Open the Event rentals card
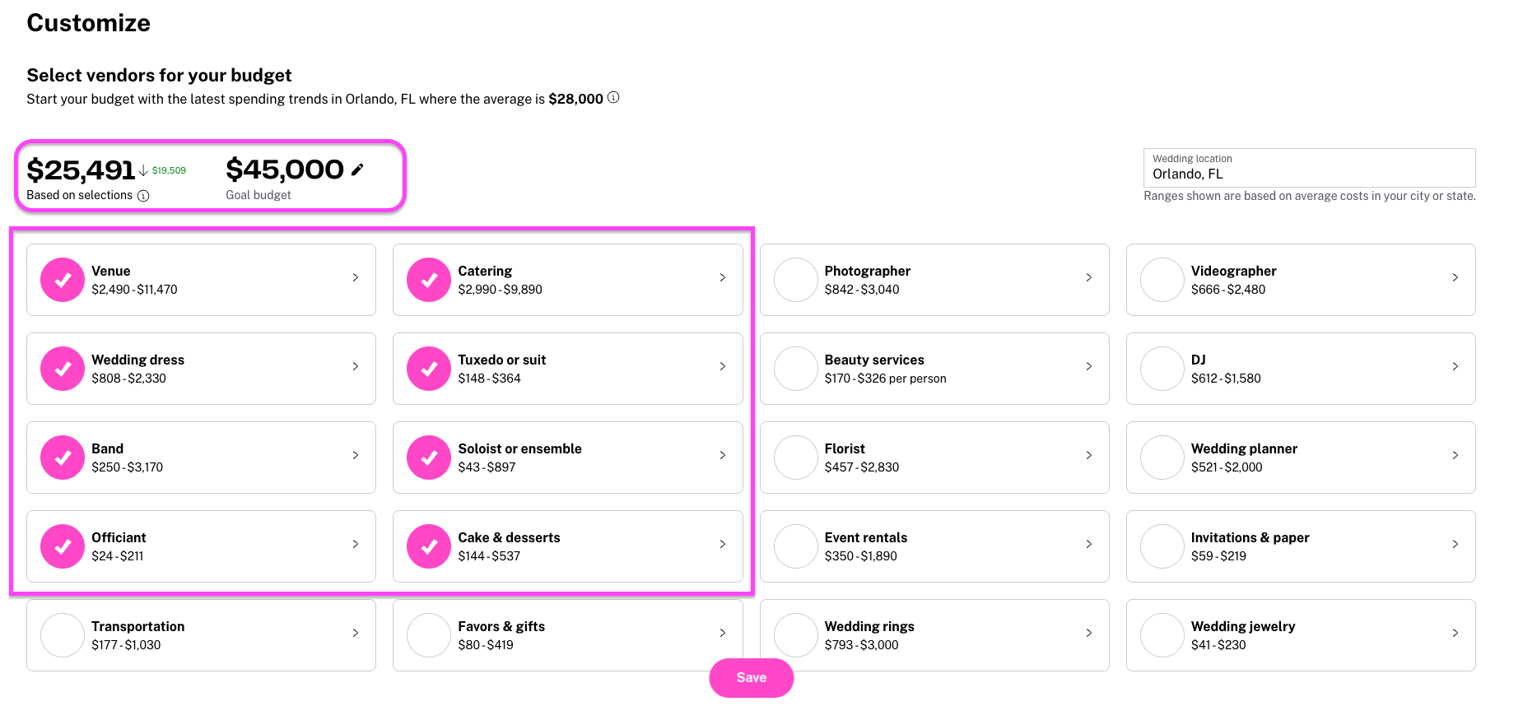 [934, 546]
